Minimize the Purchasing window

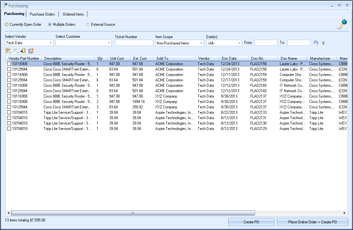[x=332, y=6]
